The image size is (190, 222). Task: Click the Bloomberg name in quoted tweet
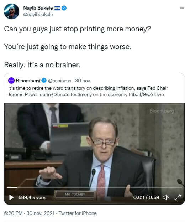(28, 81)
